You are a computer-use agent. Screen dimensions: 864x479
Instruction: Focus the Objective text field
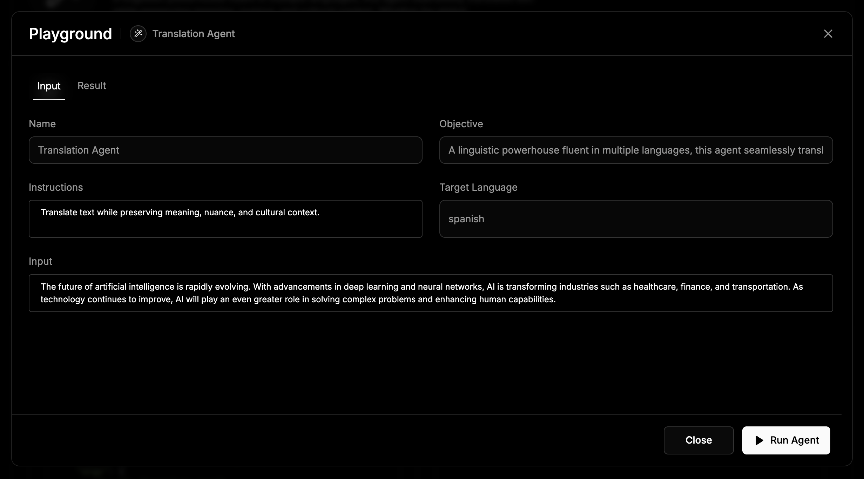[x=636, y=150]
